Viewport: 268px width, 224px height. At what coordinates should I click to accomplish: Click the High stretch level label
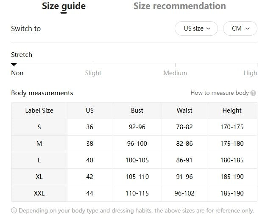250,73
